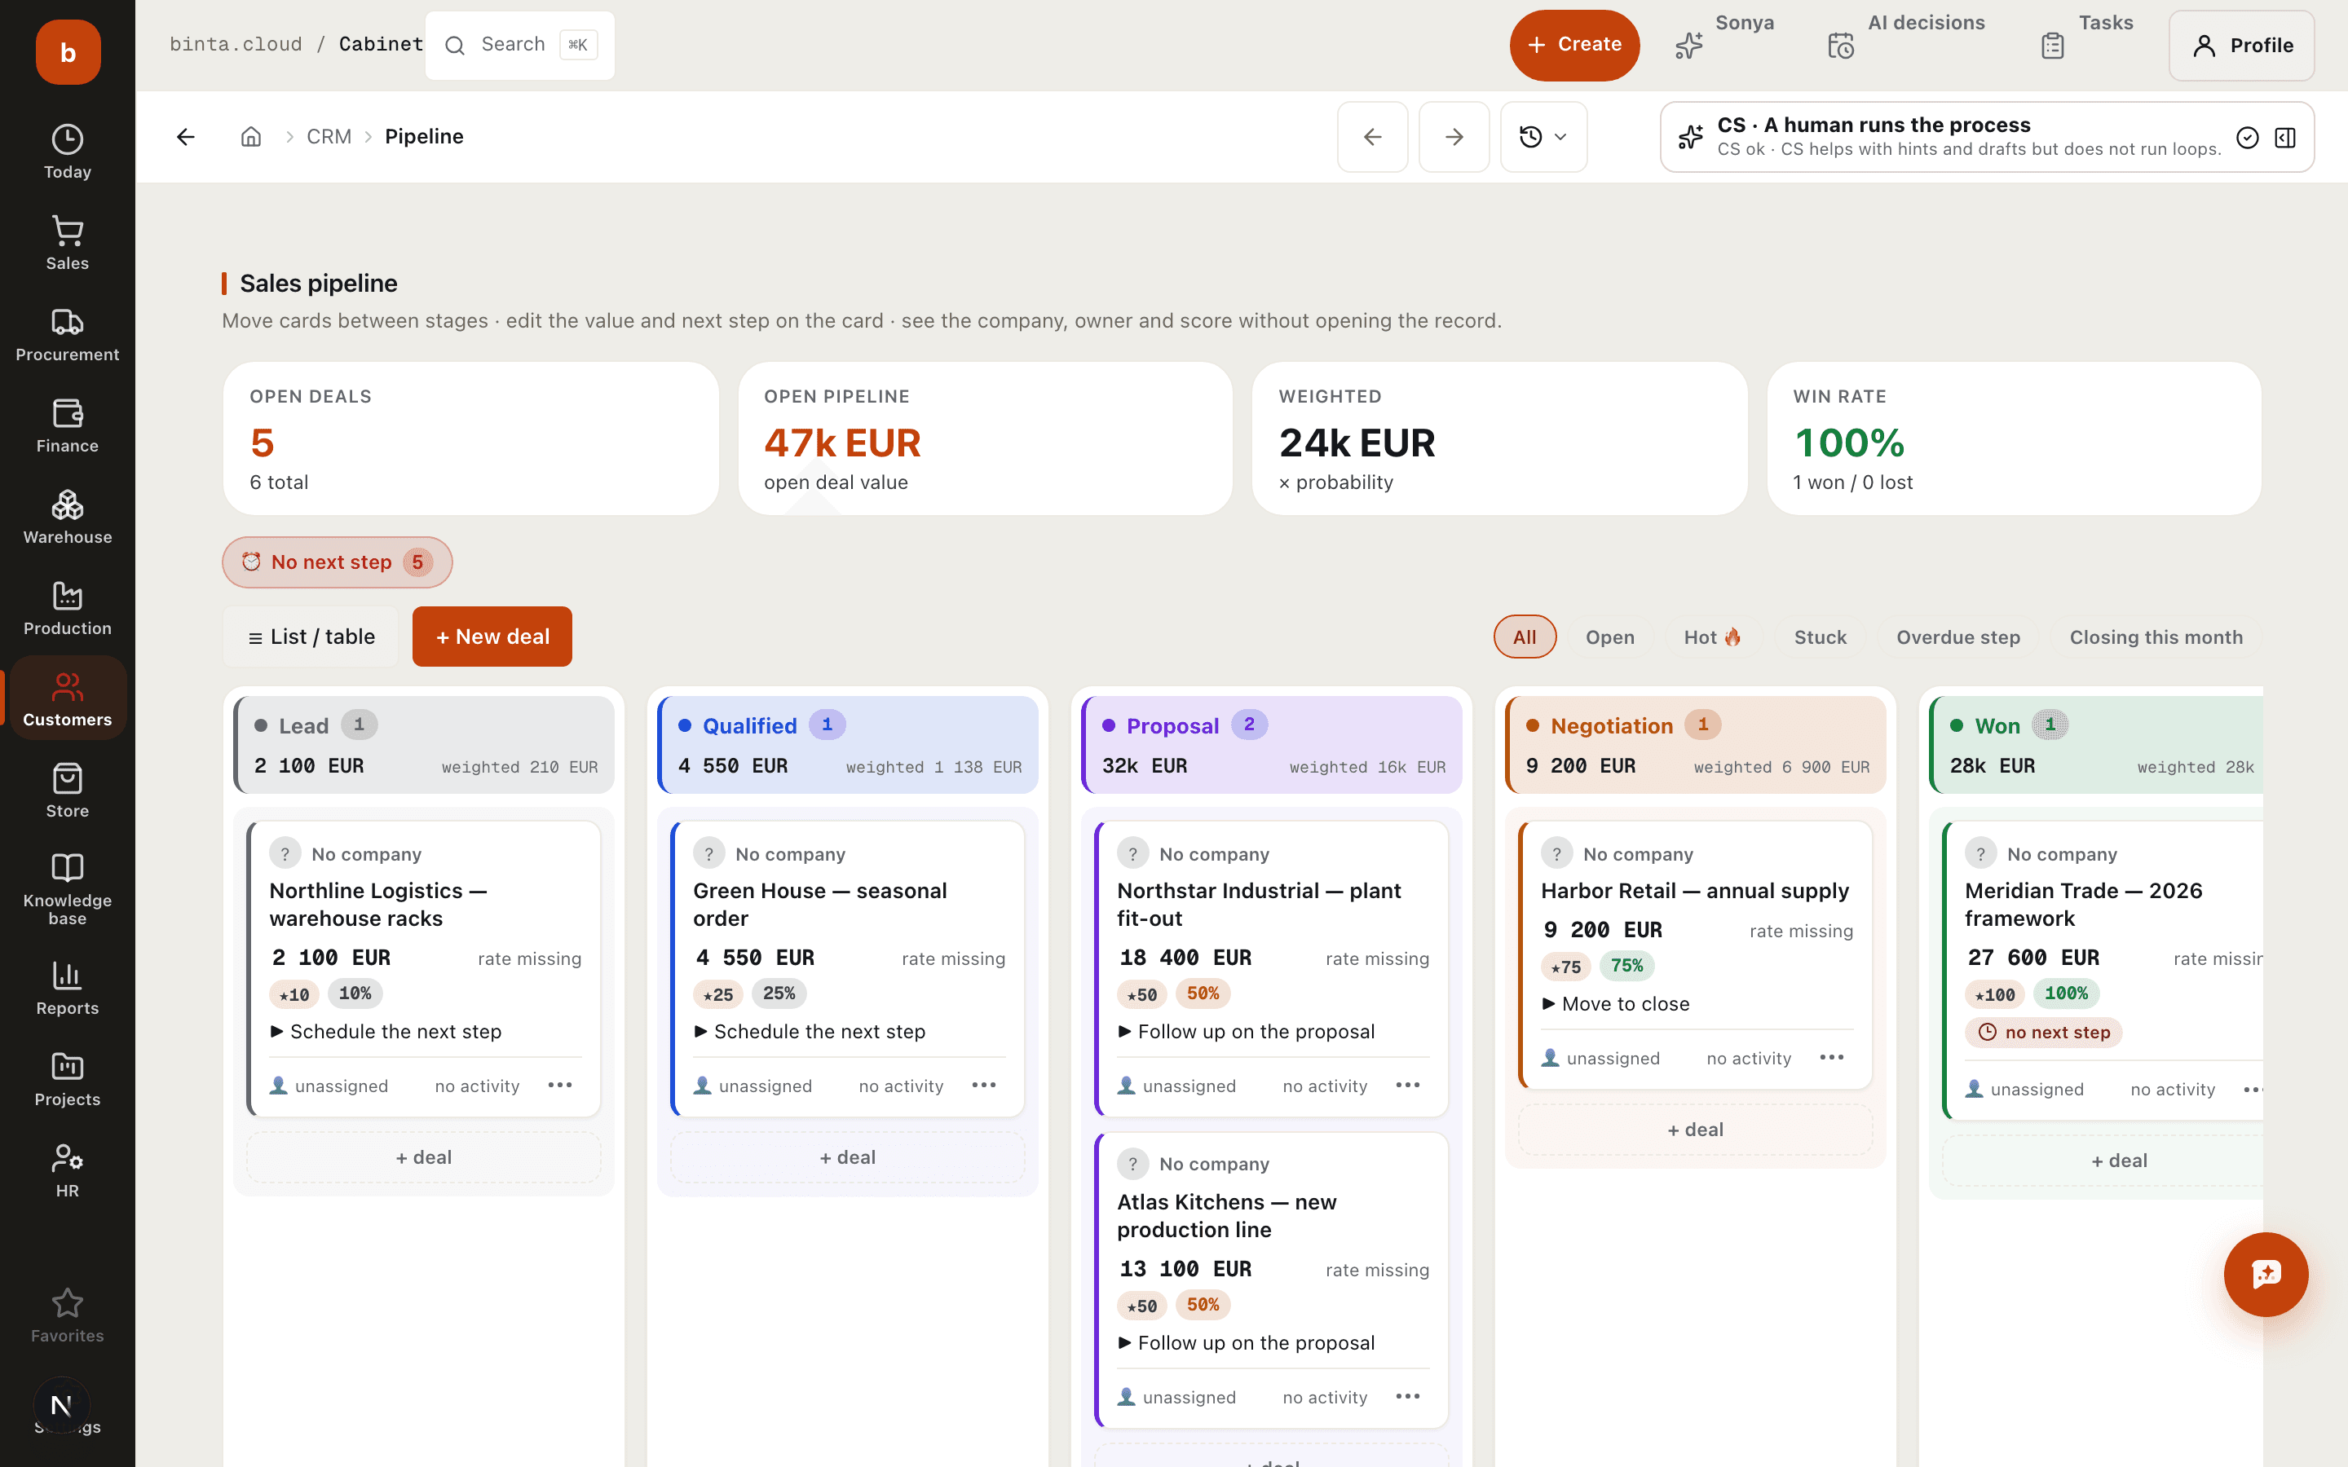This screenshot has height=1467, width=2348.
Task: Open the floating chat assistant button
Action: pos(2266,1274)
